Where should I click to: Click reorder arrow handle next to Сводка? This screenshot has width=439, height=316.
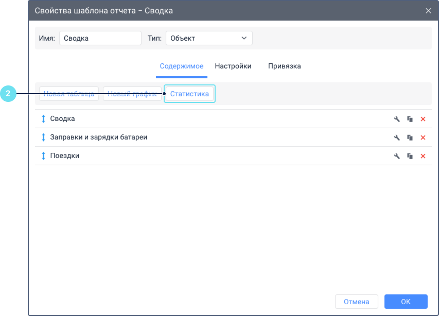click(43, 119)
